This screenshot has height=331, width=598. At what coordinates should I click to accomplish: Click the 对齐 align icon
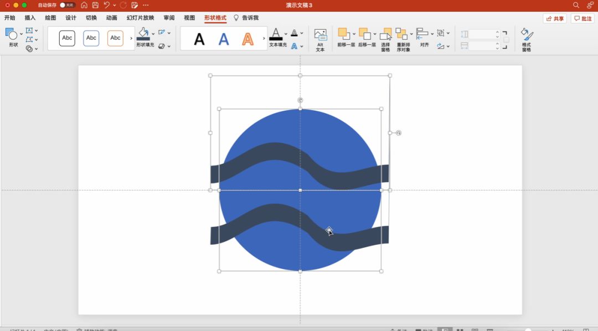click(422, 34)
